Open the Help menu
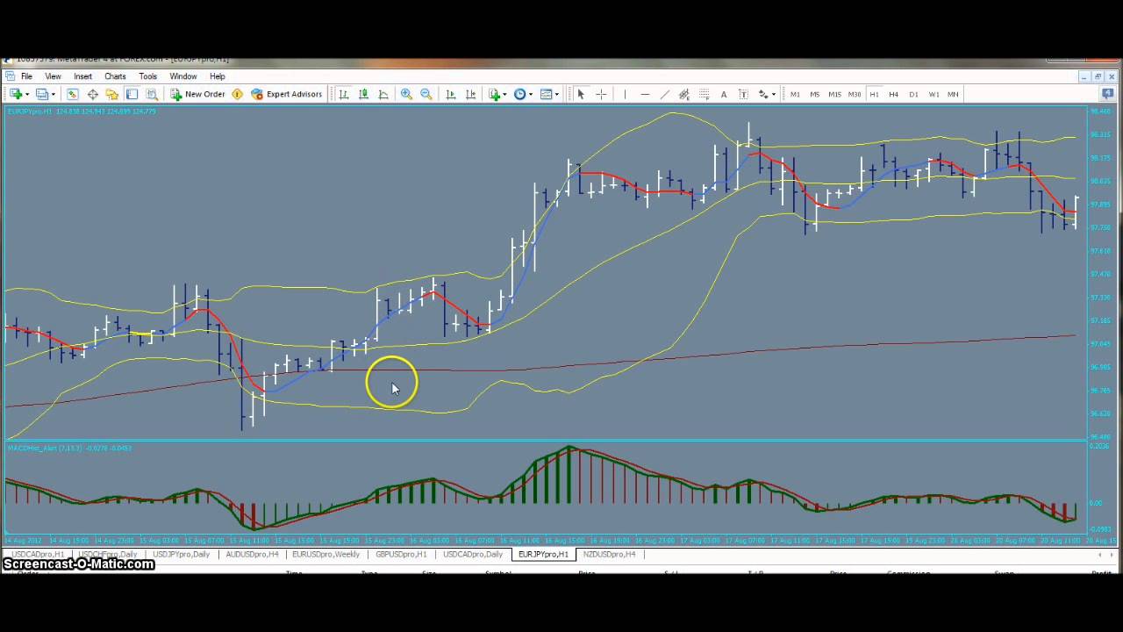Viewport: 1123px width, 632px height. (x=217, y=76)
